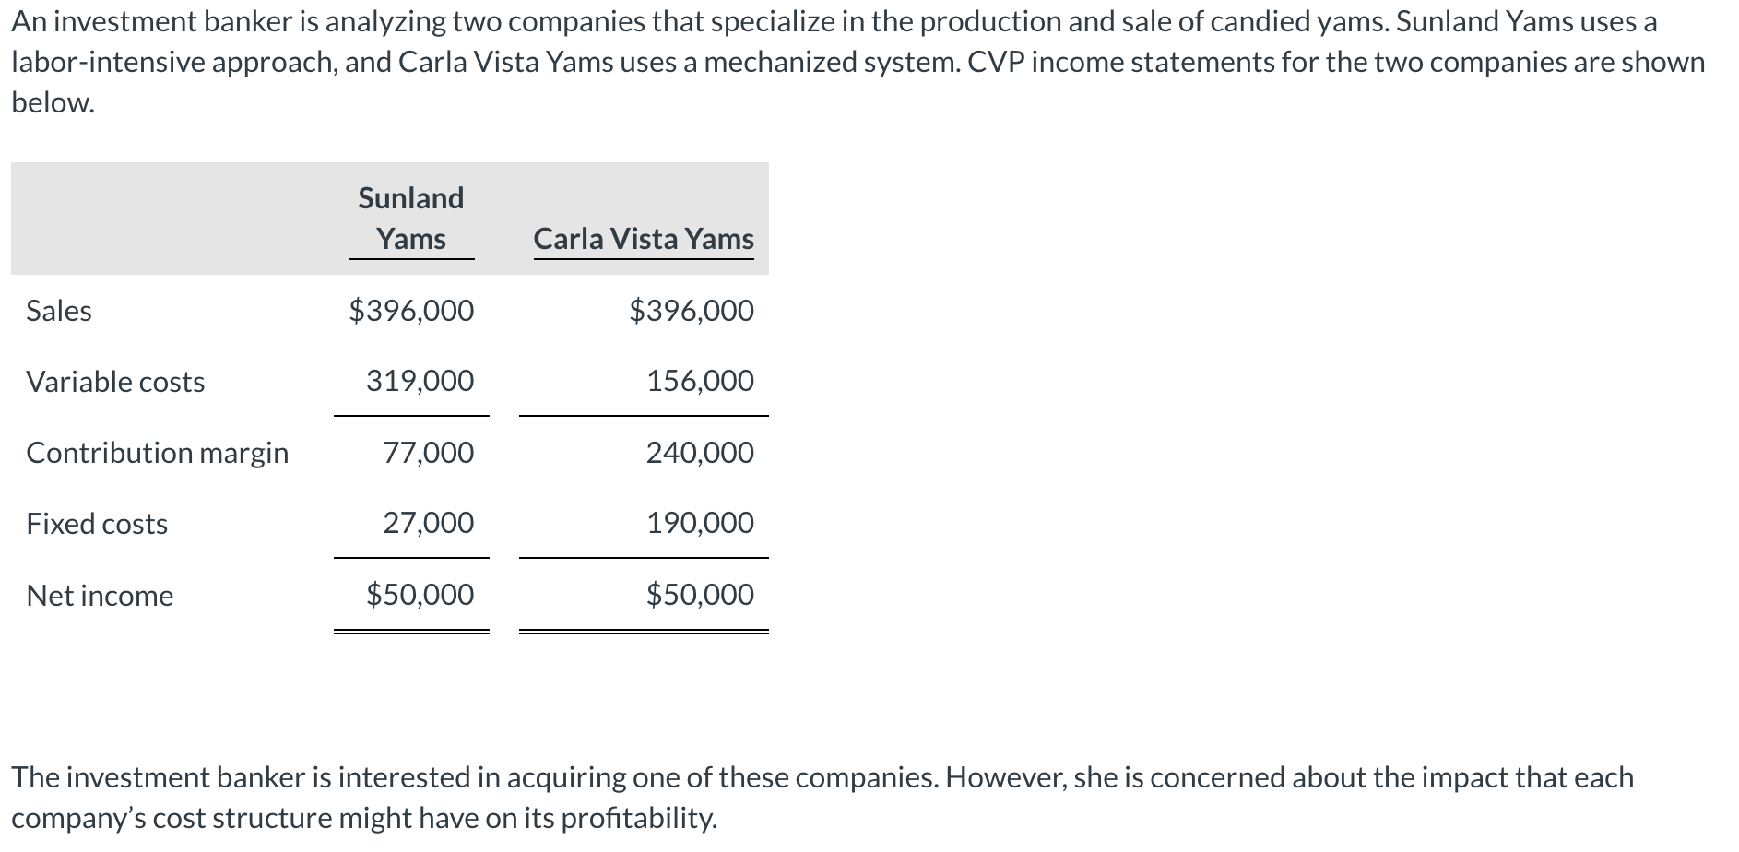The height and width of the screenshot is (852, 1739).
Task: Click the paragraph about acquiring a company
Action: tap(822, 798)
